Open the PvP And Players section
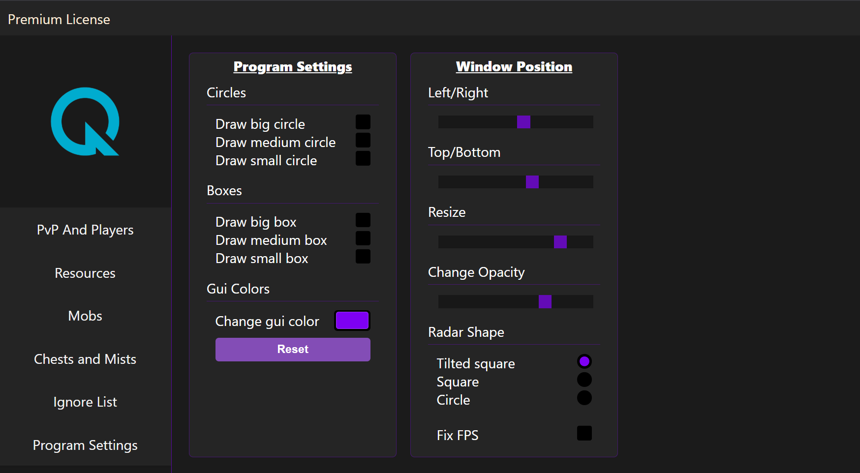This screenshot has width=860, height=473. pos(85,230)
